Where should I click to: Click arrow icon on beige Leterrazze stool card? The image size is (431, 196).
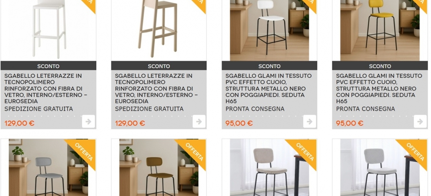click(199, 122)
